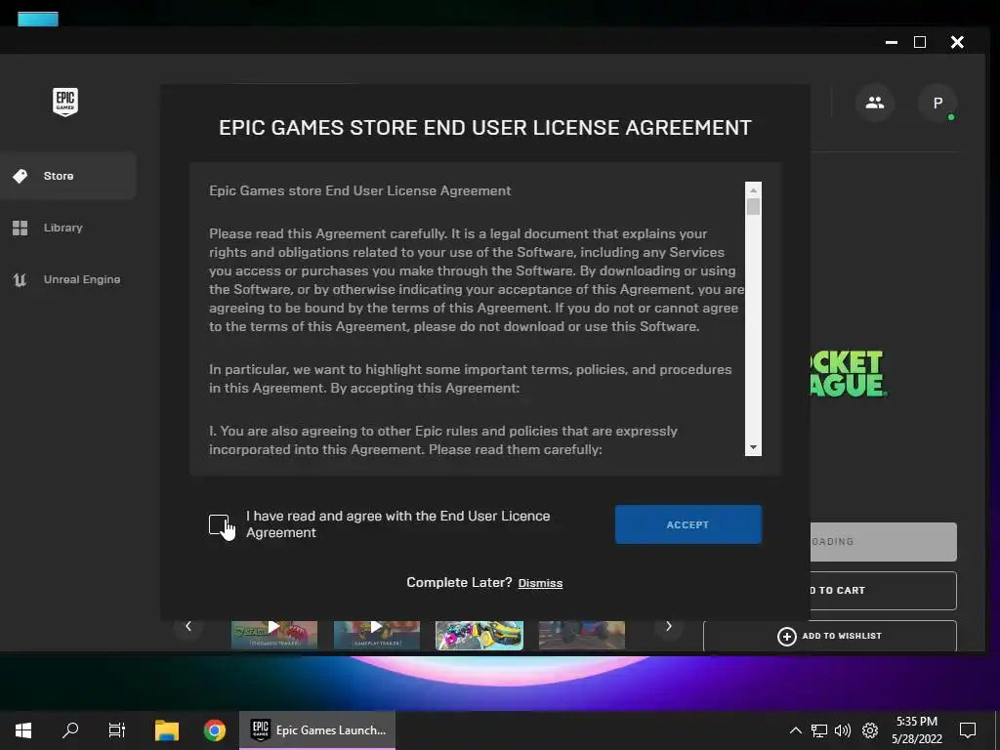Open the Unreal Engine section
The image size is (1000, 750).
[x=67, y=279]
